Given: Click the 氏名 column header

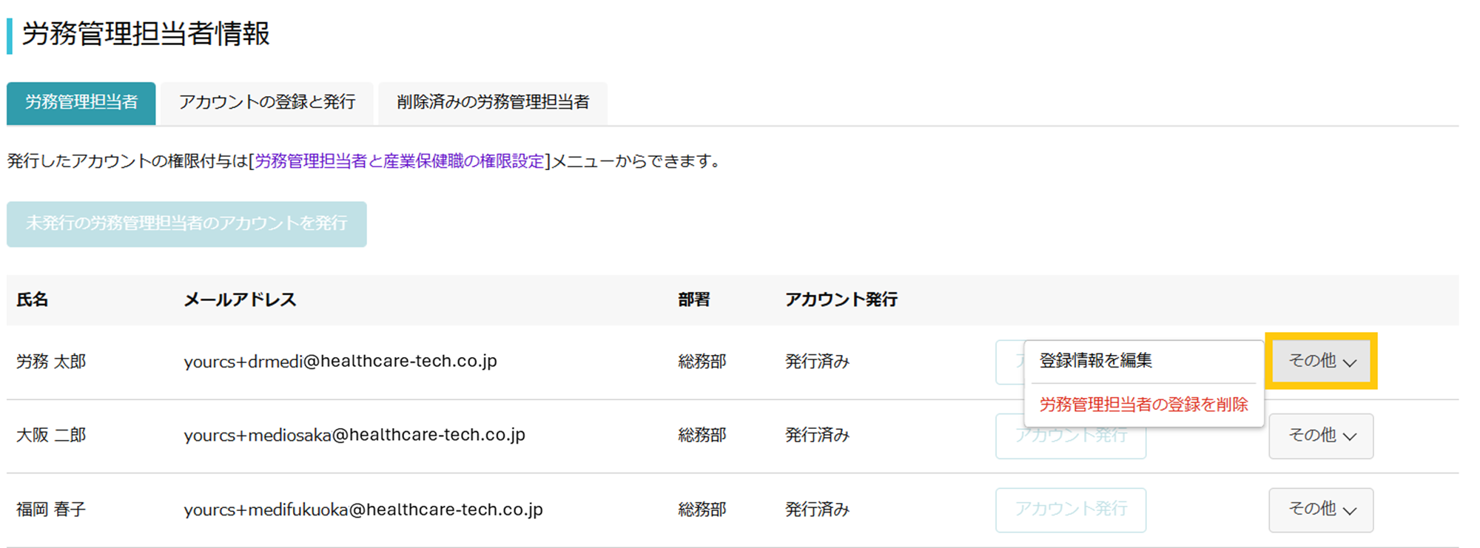Looking at the screenshot, I should (33, 300).
